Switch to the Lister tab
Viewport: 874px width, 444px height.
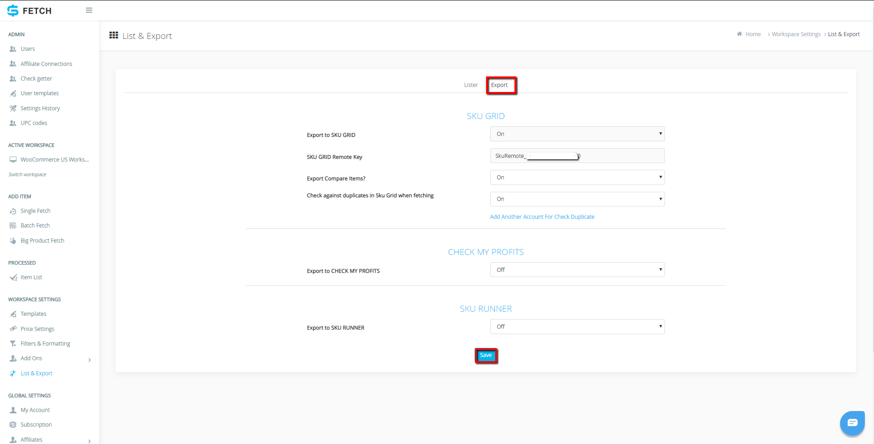coord(471,85)
